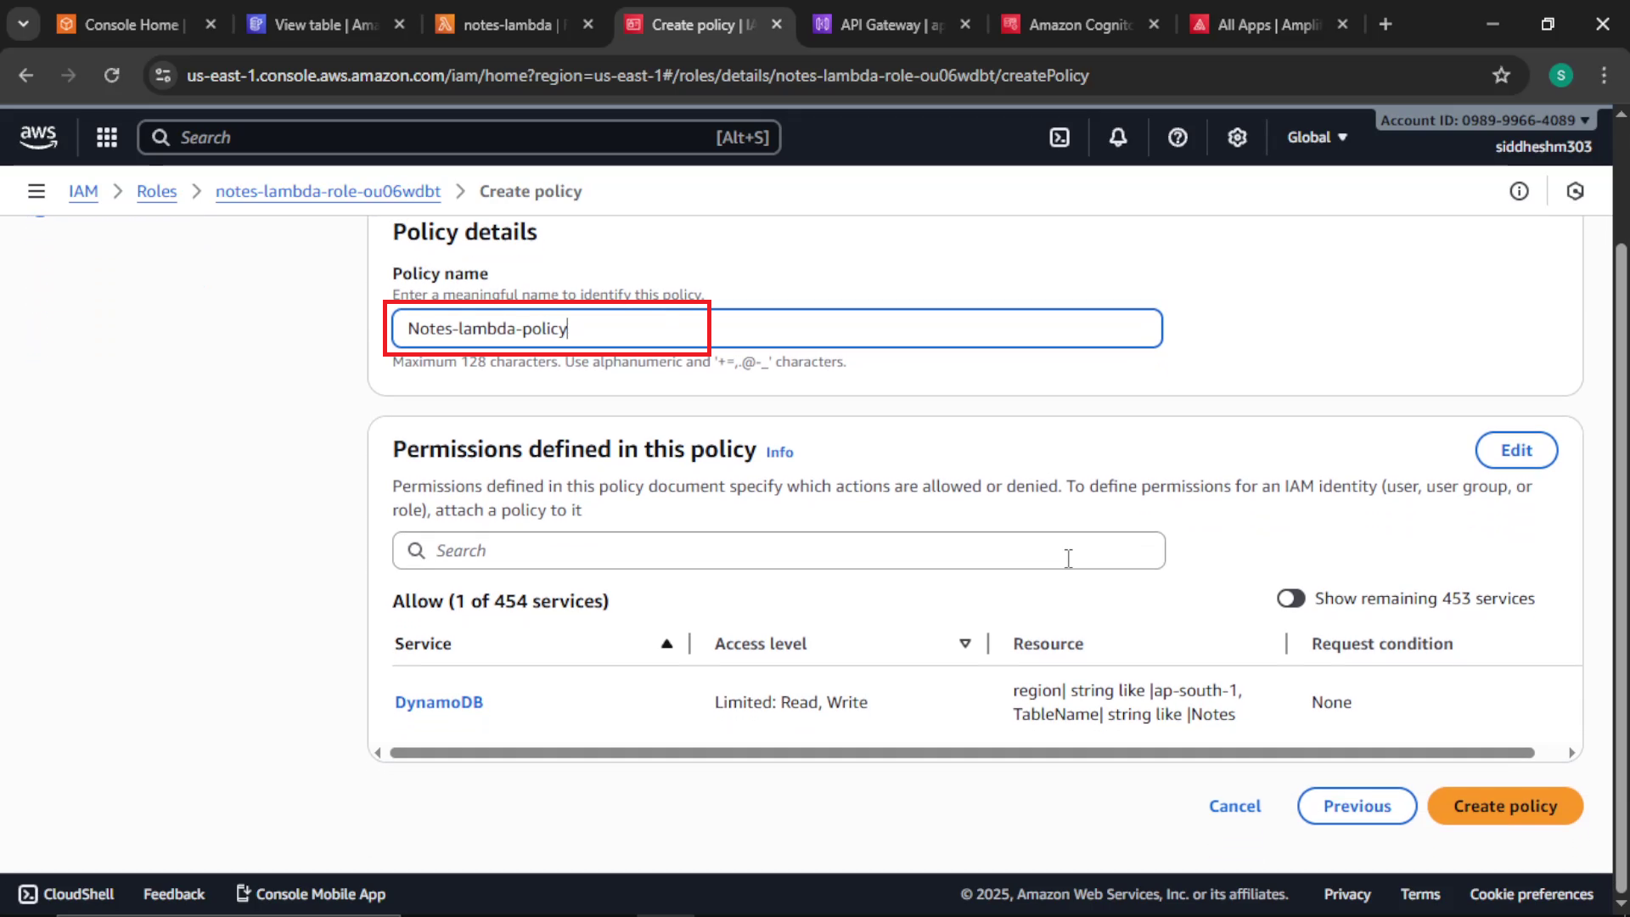Viewport: 1630px width, 917px height.
Task: Open the notifications bell
Action: [1118, 138]
